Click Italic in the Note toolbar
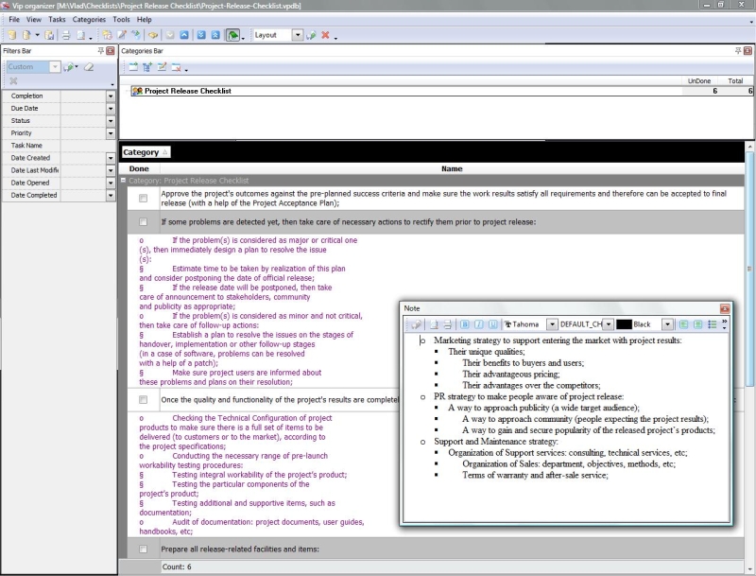The image size is (756, 576). point(477,323)
